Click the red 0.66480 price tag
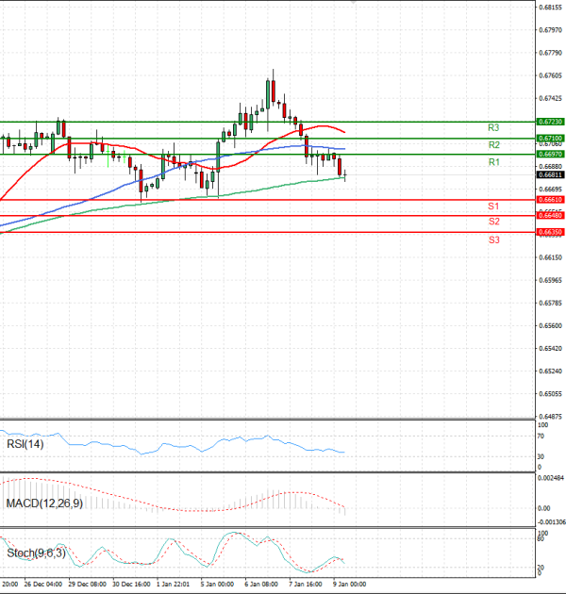The image size is (566, 594). coord(550,216)
